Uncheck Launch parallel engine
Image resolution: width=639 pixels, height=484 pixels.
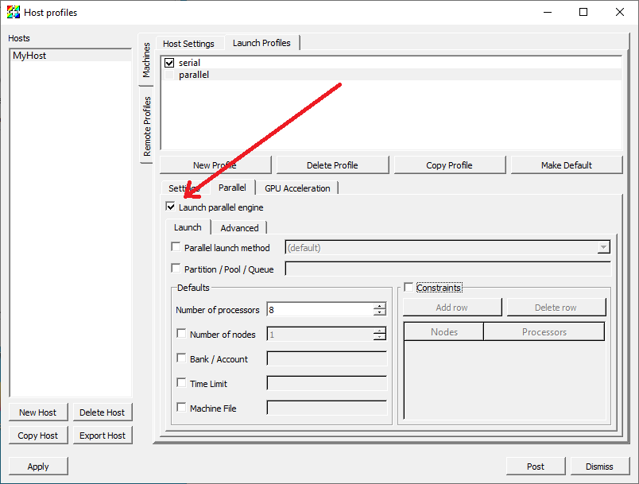[x=171, y=207]
